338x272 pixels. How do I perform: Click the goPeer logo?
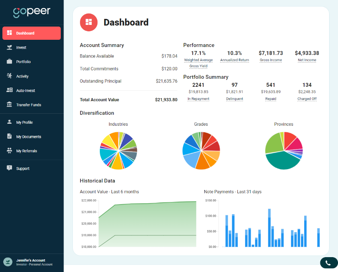click(31, 12)
